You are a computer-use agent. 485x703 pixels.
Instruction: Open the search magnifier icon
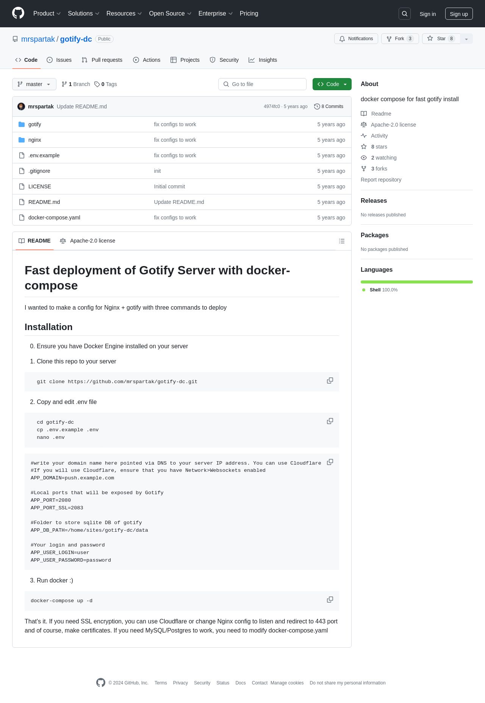coord(405,14)
